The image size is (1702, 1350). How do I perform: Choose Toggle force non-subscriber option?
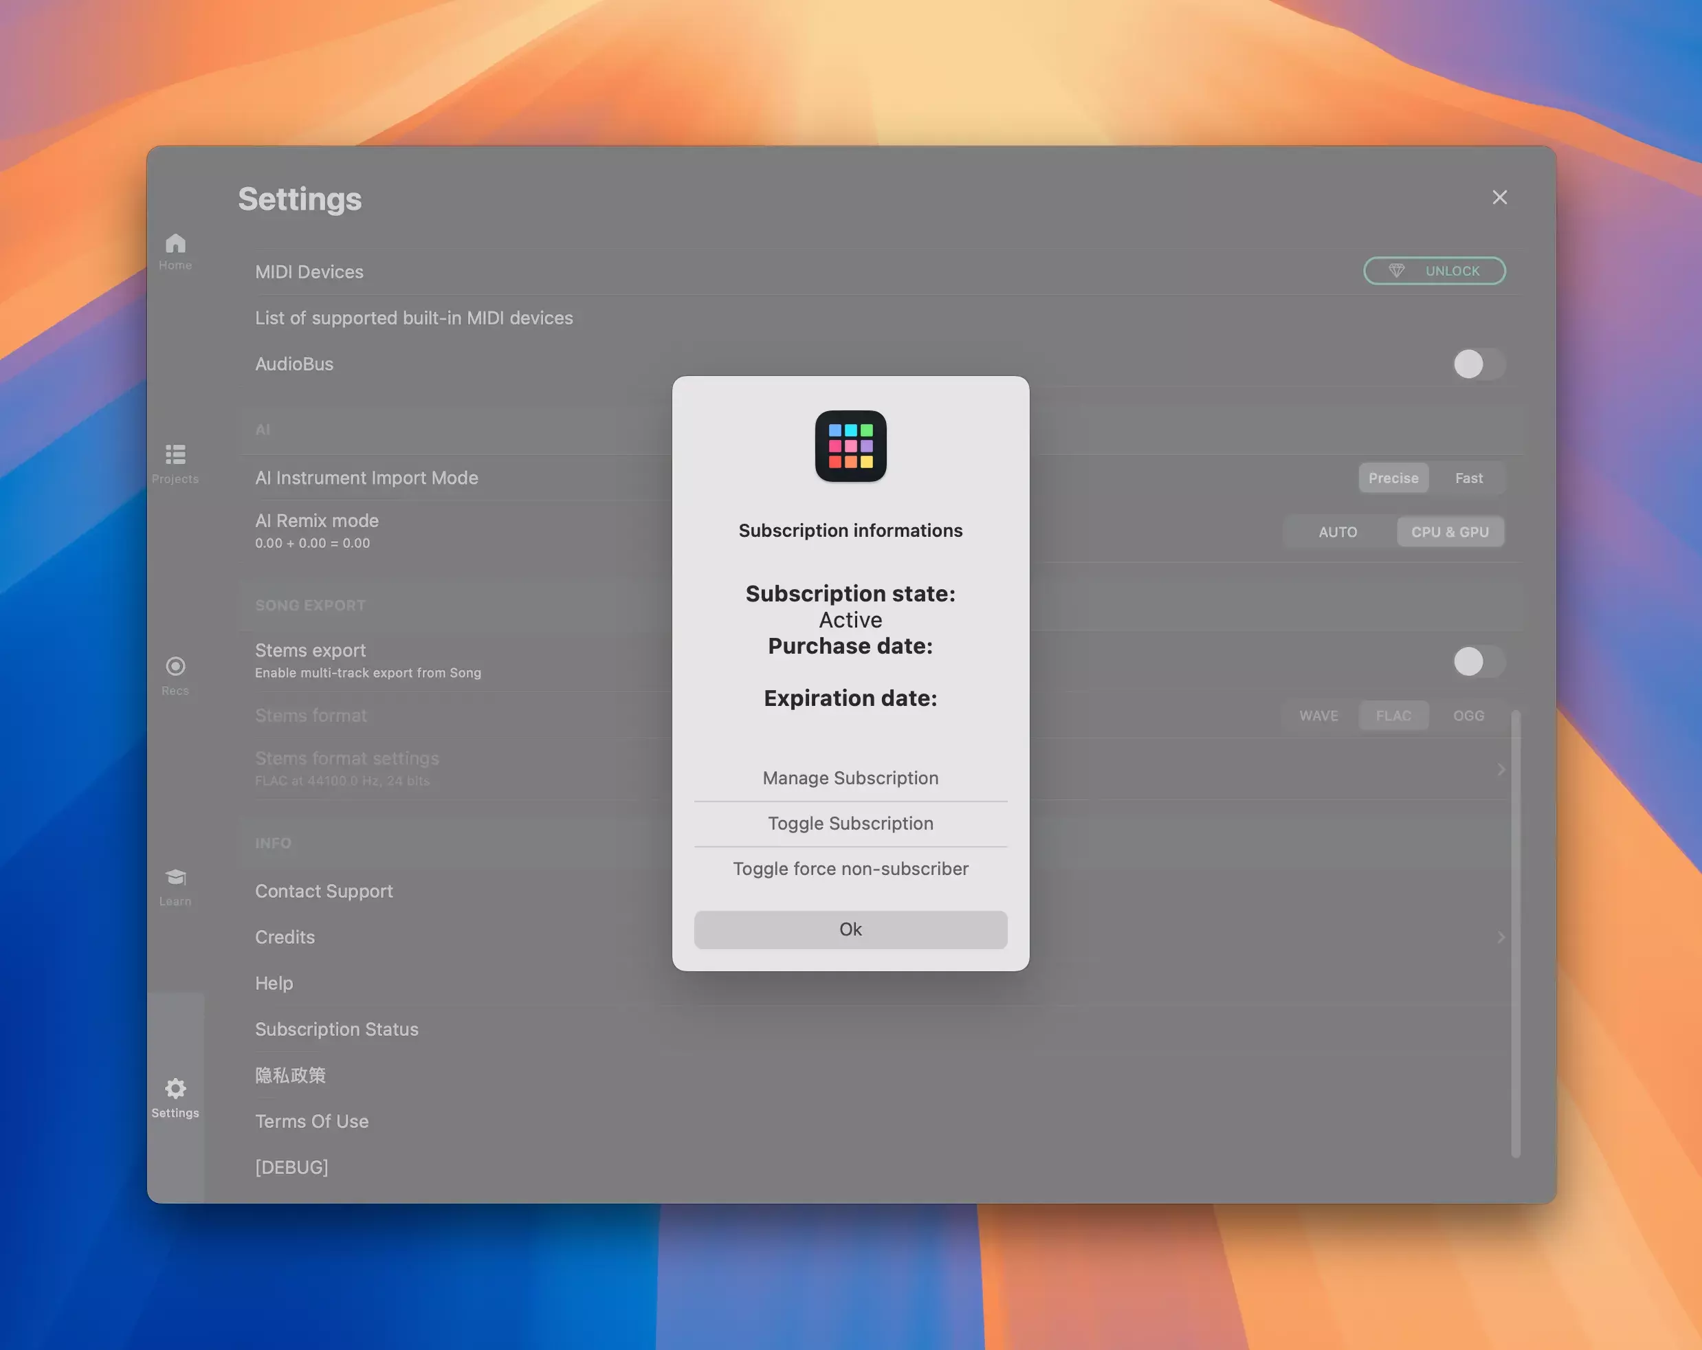tap(850, 870)
